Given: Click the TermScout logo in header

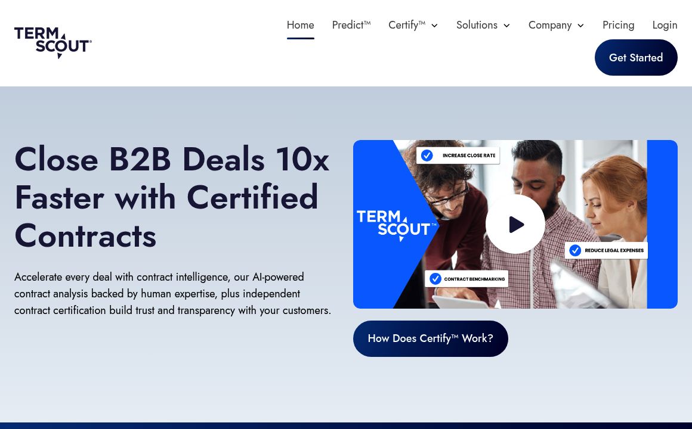Looking at the screenshot, I should click(x=53, y=43).
